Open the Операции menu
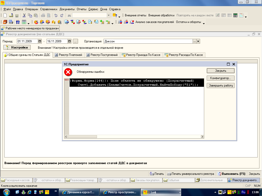 click(31, 9)
